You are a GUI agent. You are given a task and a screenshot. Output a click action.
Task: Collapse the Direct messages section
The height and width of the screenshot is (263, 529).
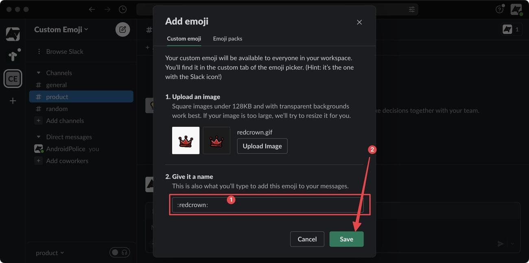tap(38, 137)
